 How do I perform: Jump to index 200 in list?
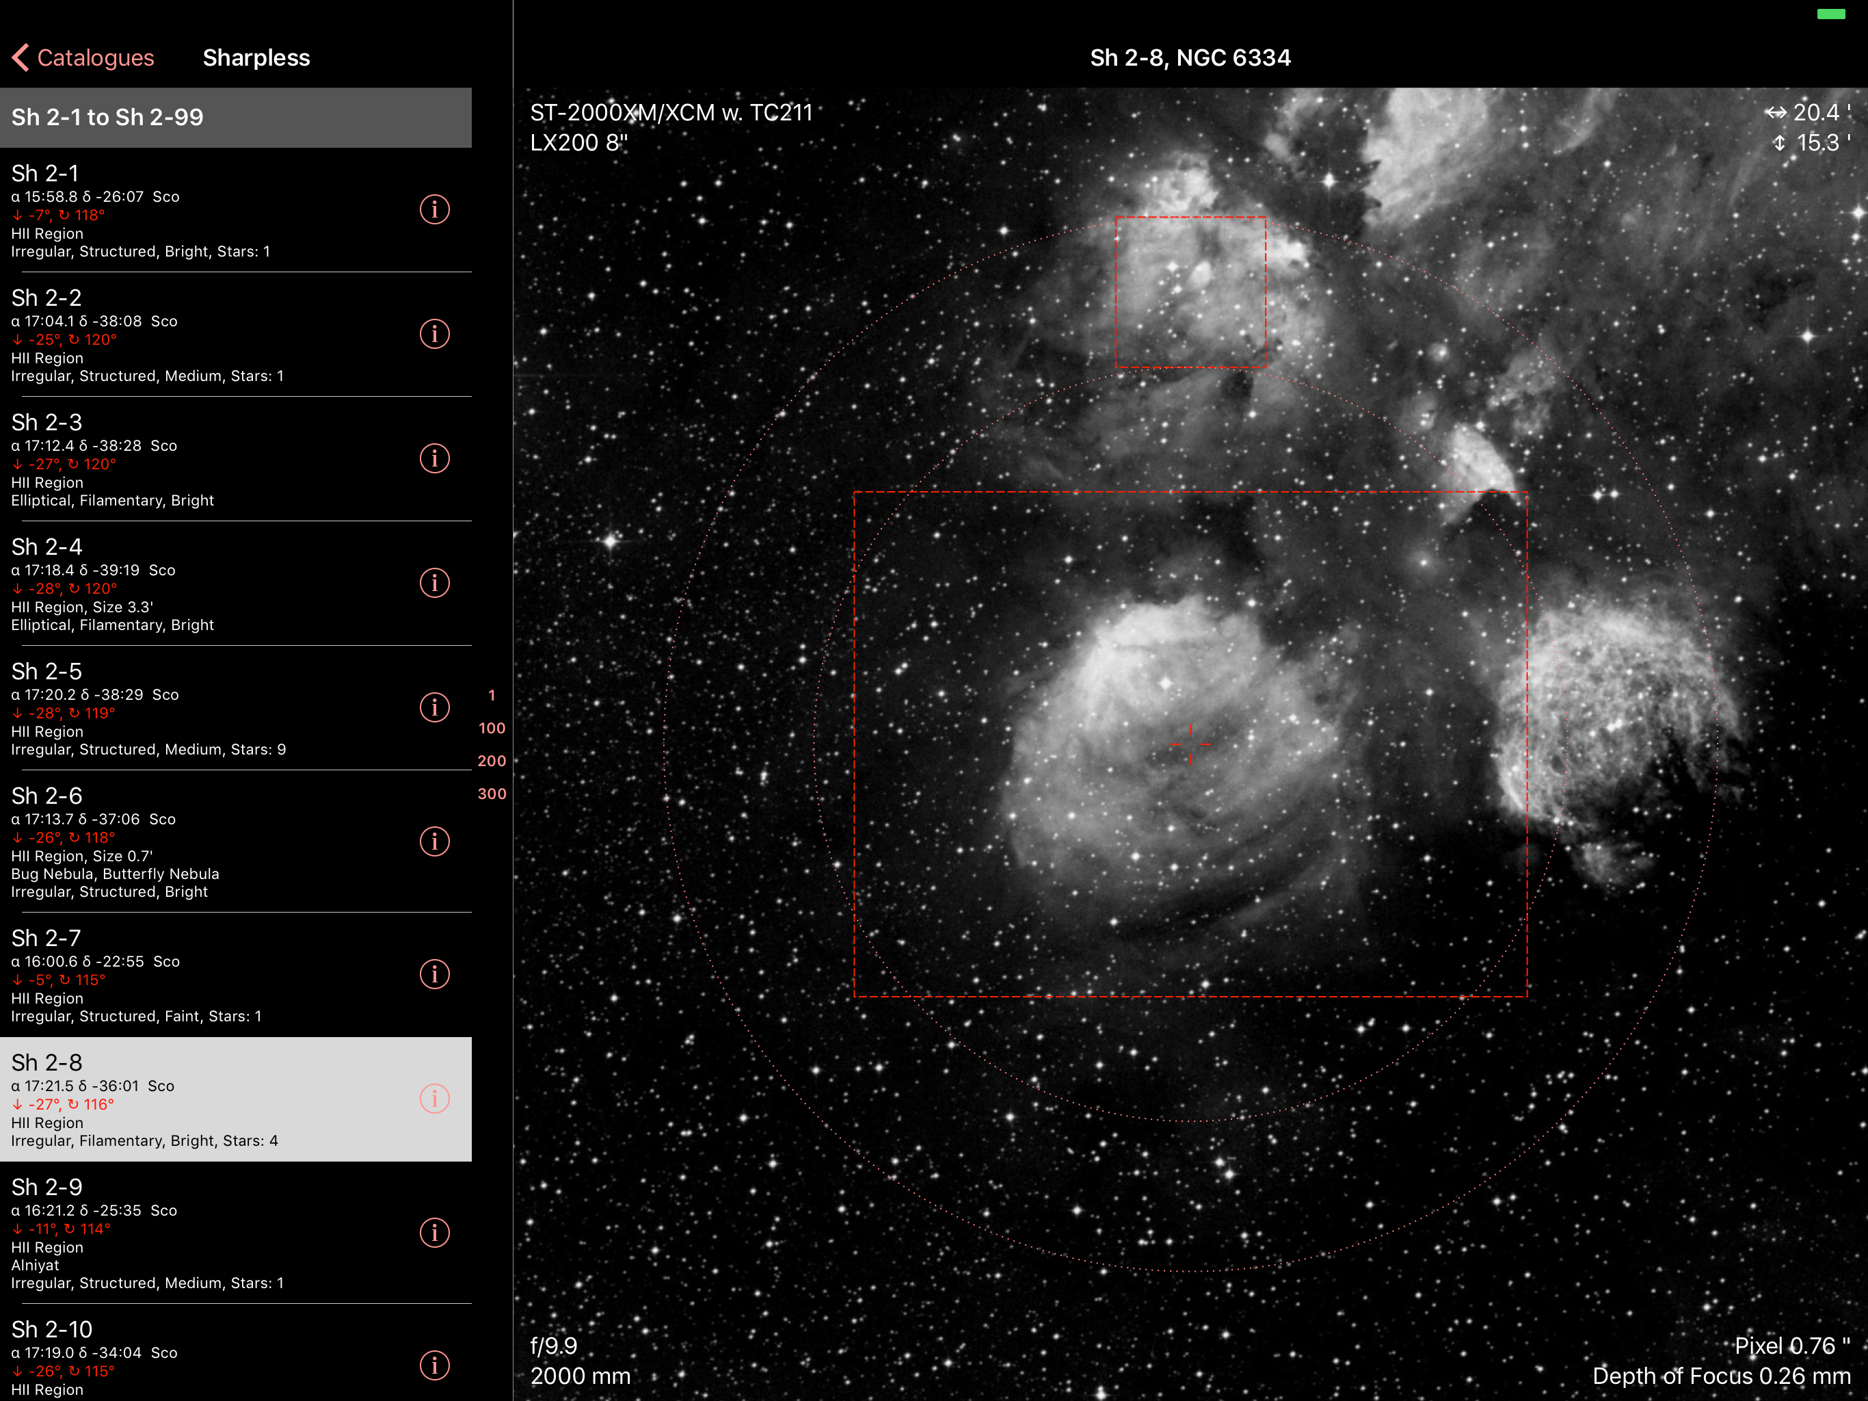(x=492, y=761)
